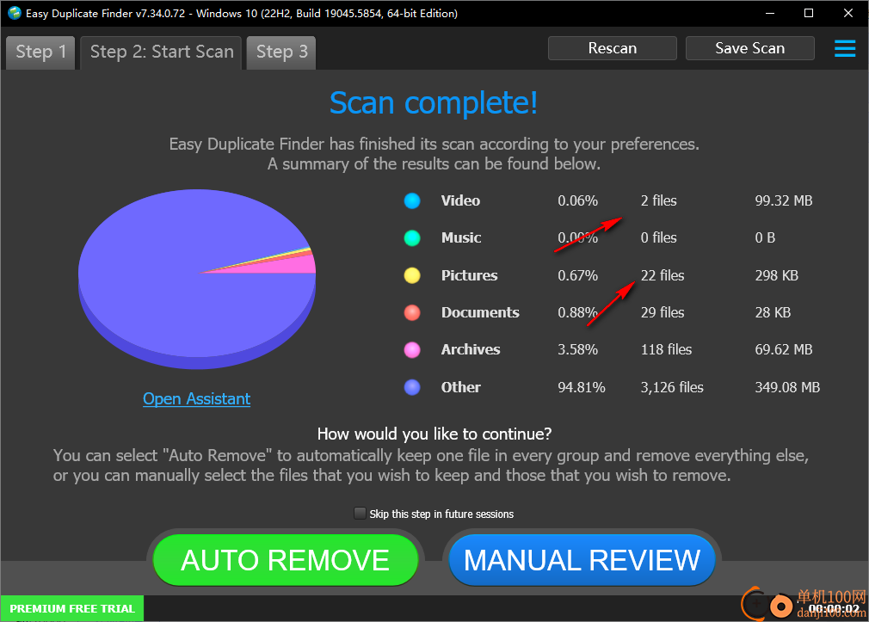The image size is (869, 622).
Task: Click the 22 files count
Action: coord(663,275)
